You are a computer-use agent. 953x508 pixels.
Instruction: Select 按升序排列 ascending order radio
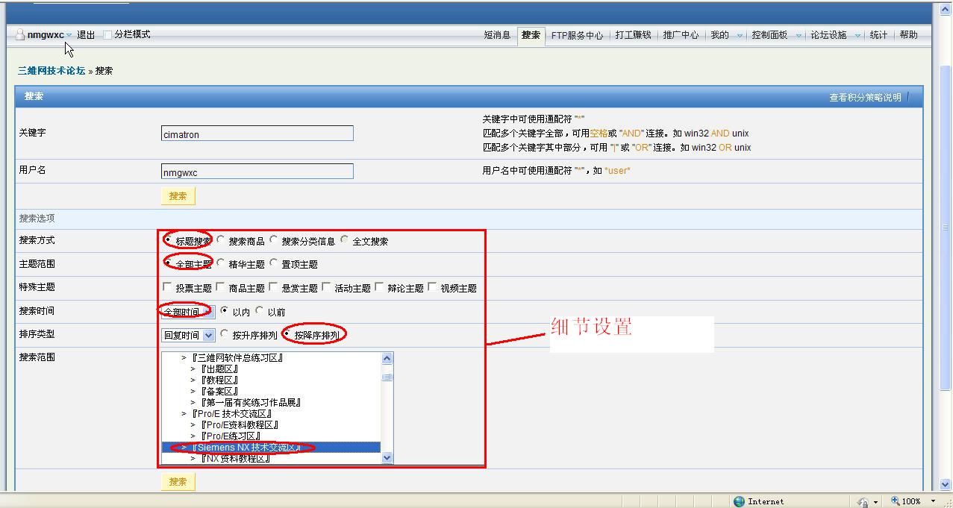click(x=225, y=334)
